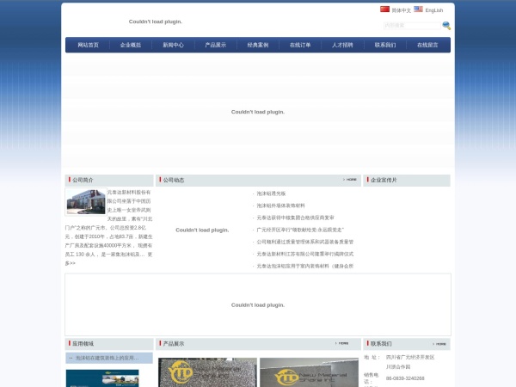
Task: Open the 在线留言 nav item
Action: coord(427,45)
